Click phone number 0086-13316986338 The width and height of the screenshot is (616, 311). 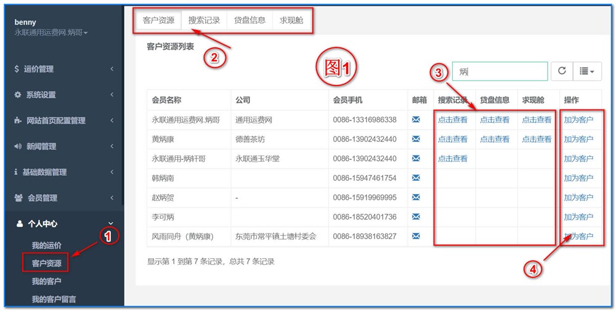coord(365,120)
